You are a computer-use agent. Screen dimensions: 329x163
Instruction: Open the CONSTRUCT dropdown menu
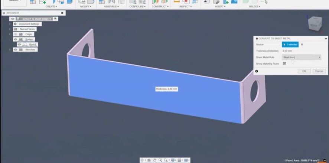tap(160, 7)
